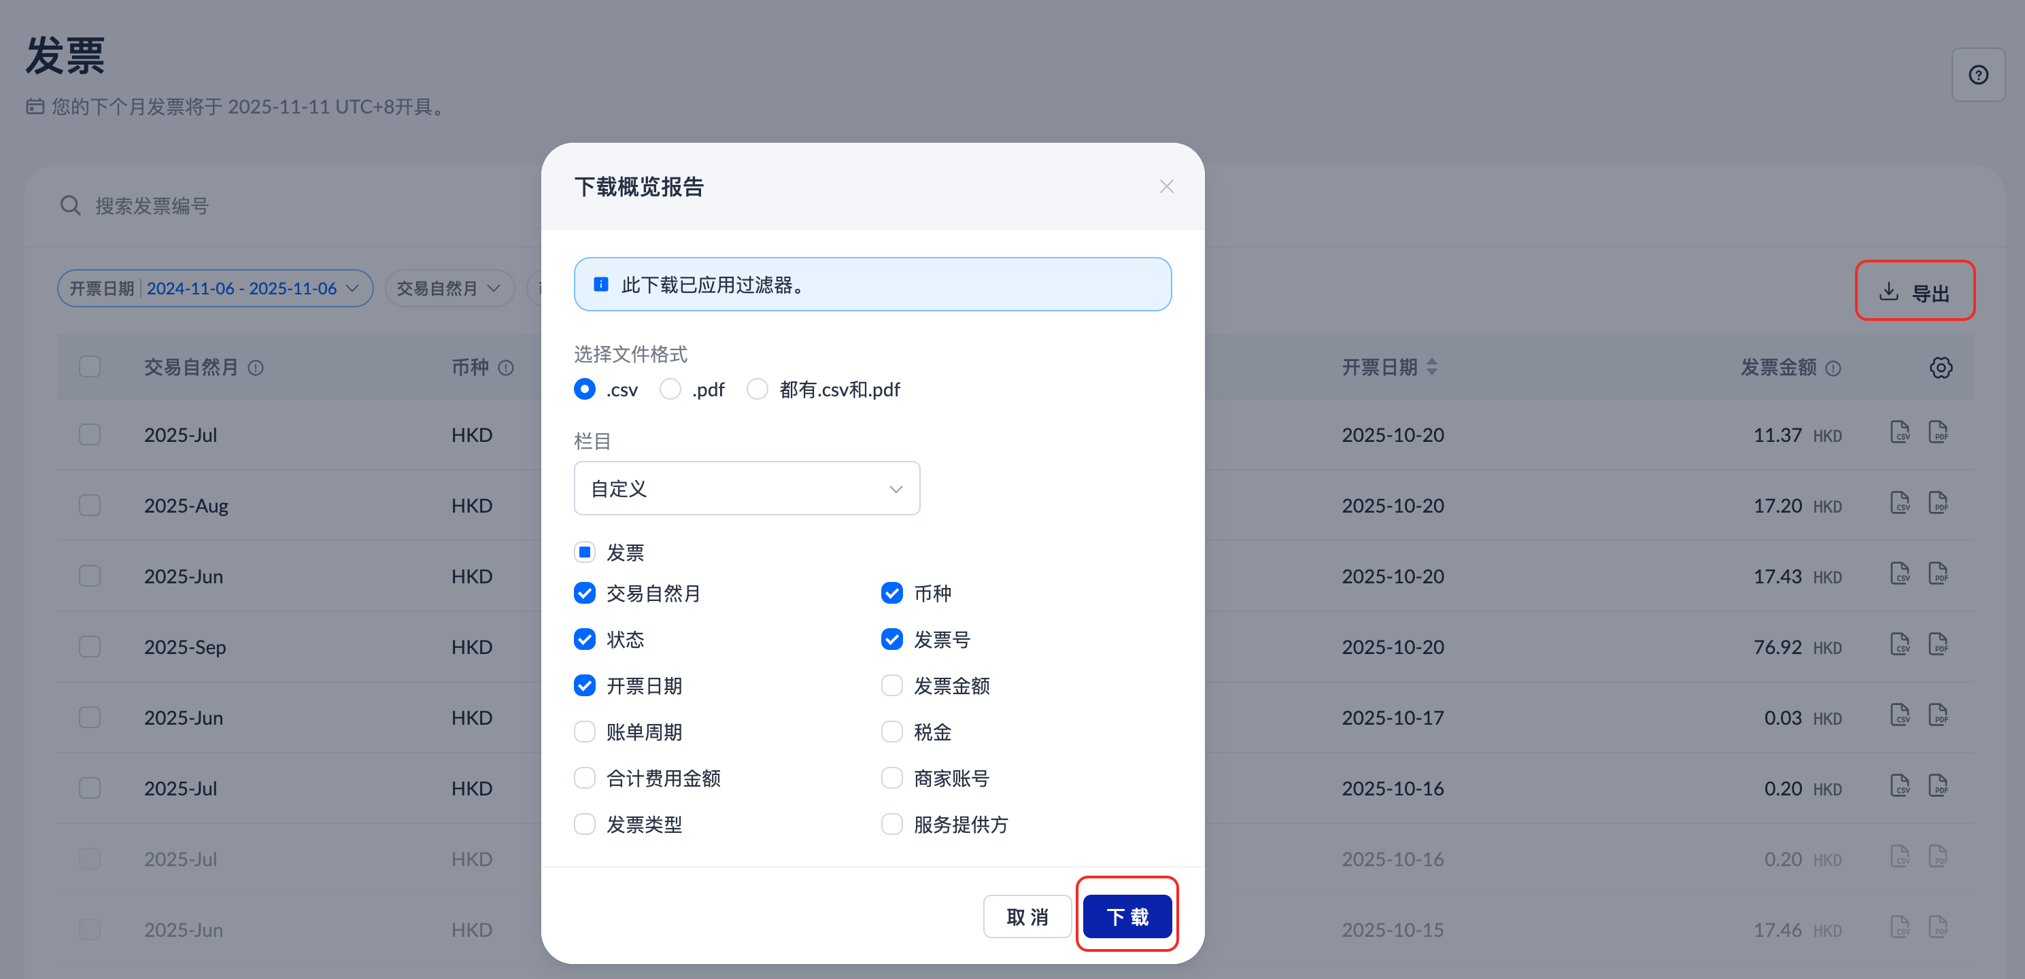Download PDF for the 0.03 HKD invoice
Viewport: 2025px width, 979px height.
pyautogui.click(x=1937, y=716)
